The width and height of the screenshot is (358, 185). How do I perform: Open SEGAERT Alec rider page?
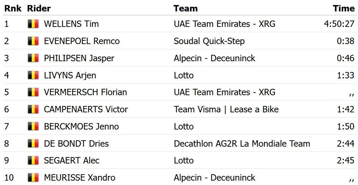coord(71,160)
